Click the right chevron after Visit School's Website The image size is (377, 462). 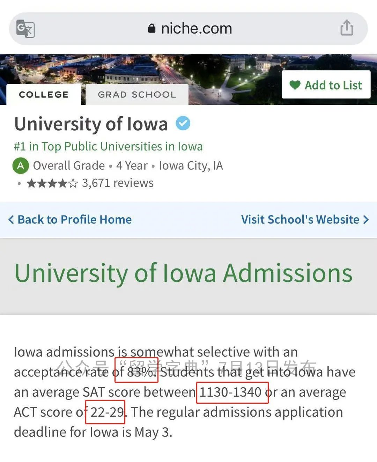click(x=365, y=220)
